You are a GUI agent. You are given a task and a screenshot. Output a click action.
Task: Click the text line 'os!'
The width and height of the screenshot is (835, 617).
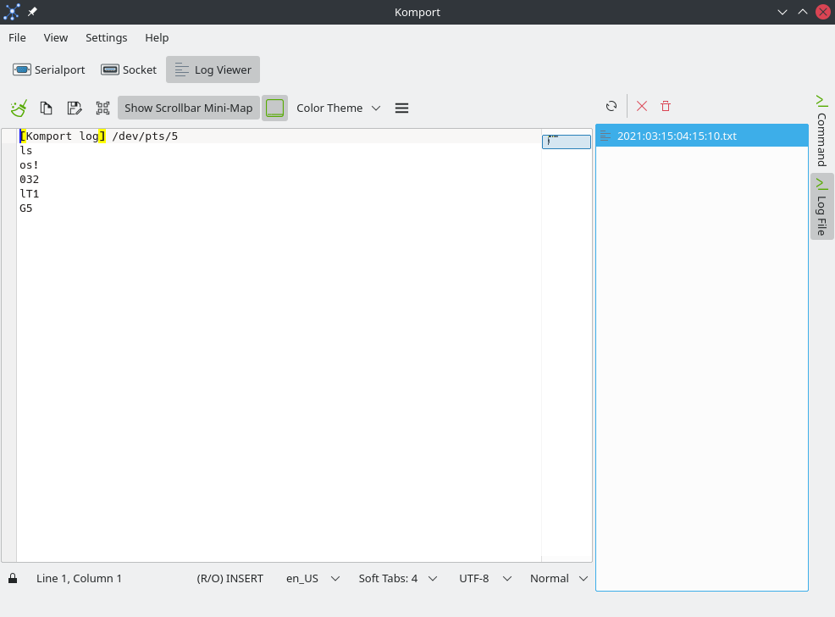coord(30,165)
